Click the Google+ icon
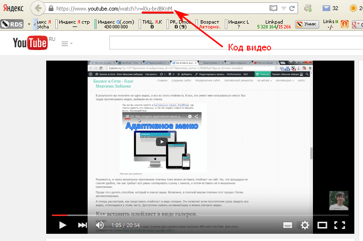The height and width of the screenshot is (241, 363). click(x=357, y=24)
